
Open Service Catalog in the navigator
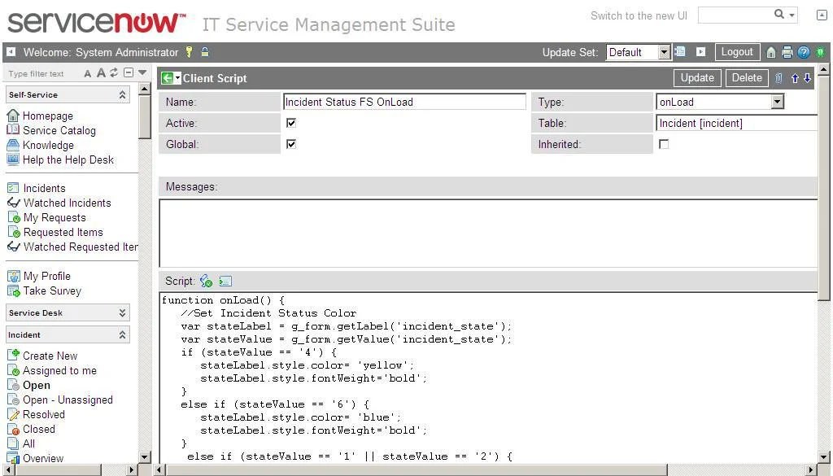point(59,130)
